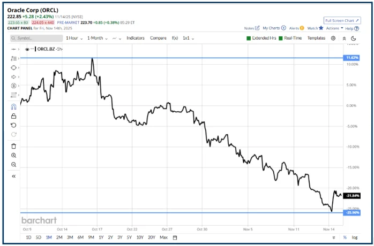374x246 pixels.
Task: Select 1M time range
Action: (x=49, y=237)
